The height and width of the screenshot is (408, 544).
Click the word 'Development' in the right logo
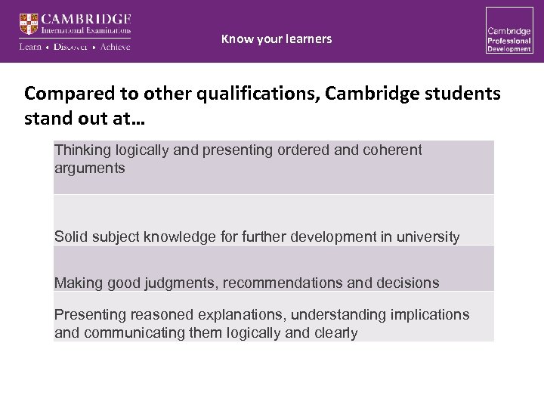pos(508,48)
